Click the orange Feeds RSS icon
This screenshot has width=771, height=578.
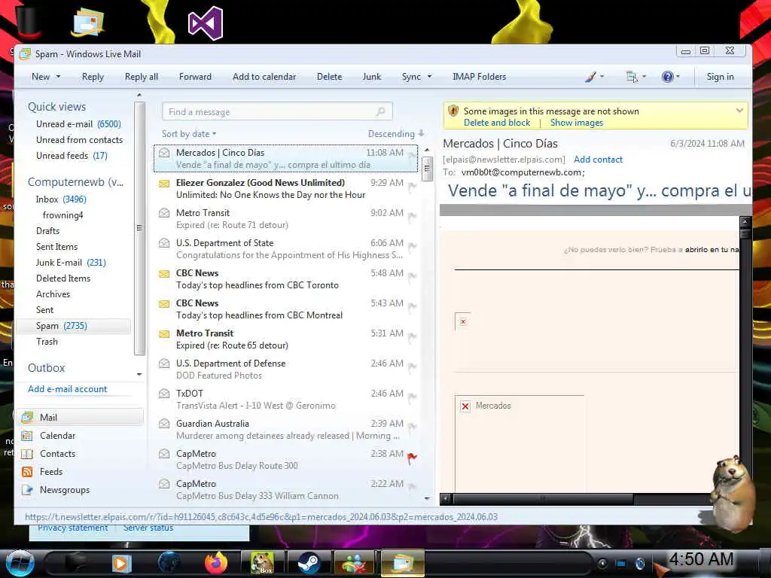pos(28,472)
